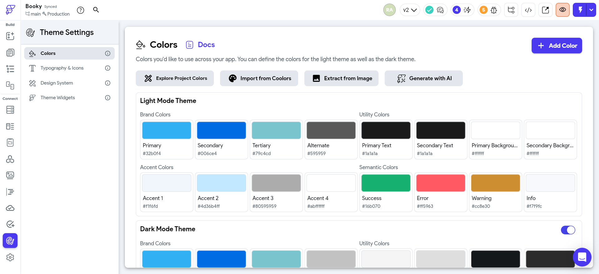Open the storyboard sidebar icon
This screenshot has height=274, width=599.
coord(10,85)
